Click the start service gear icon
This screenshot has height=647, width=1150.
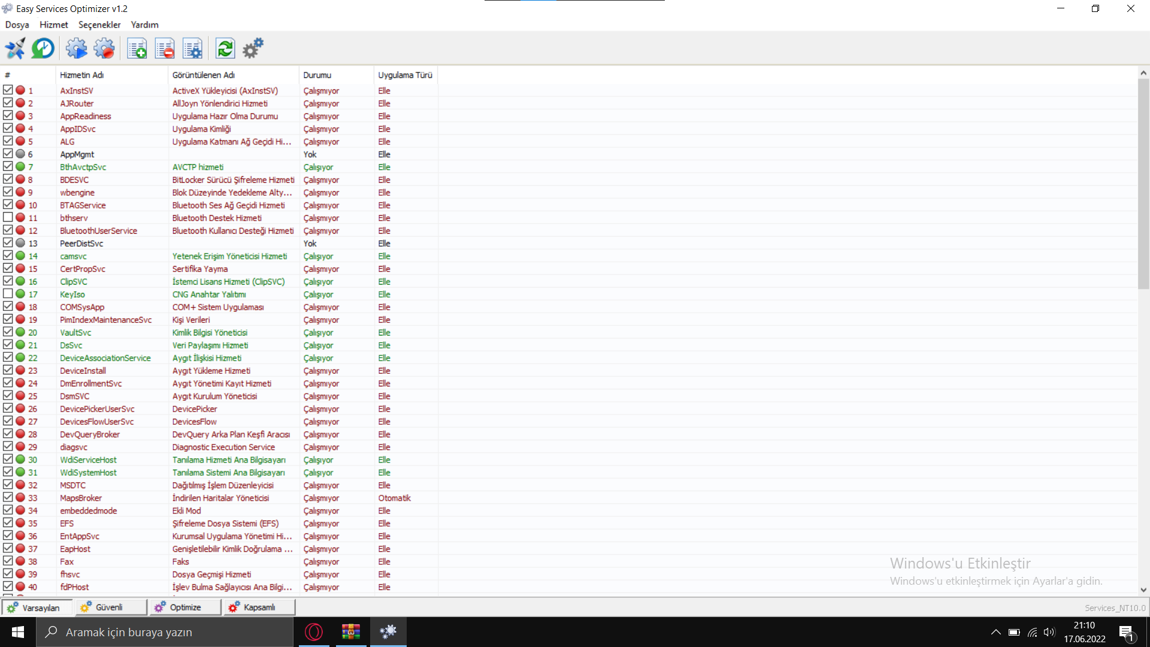click(x=76, y=49)
